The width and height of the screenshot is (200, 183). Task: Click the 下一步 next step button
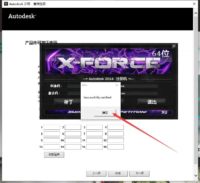[139, 173]
